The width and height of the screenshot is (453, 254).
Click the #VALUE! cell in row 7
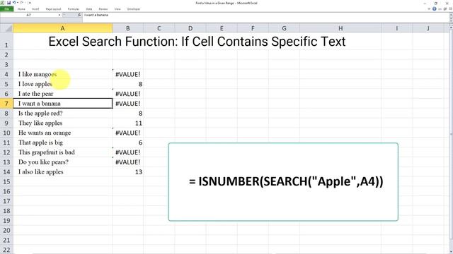point(127,104)
